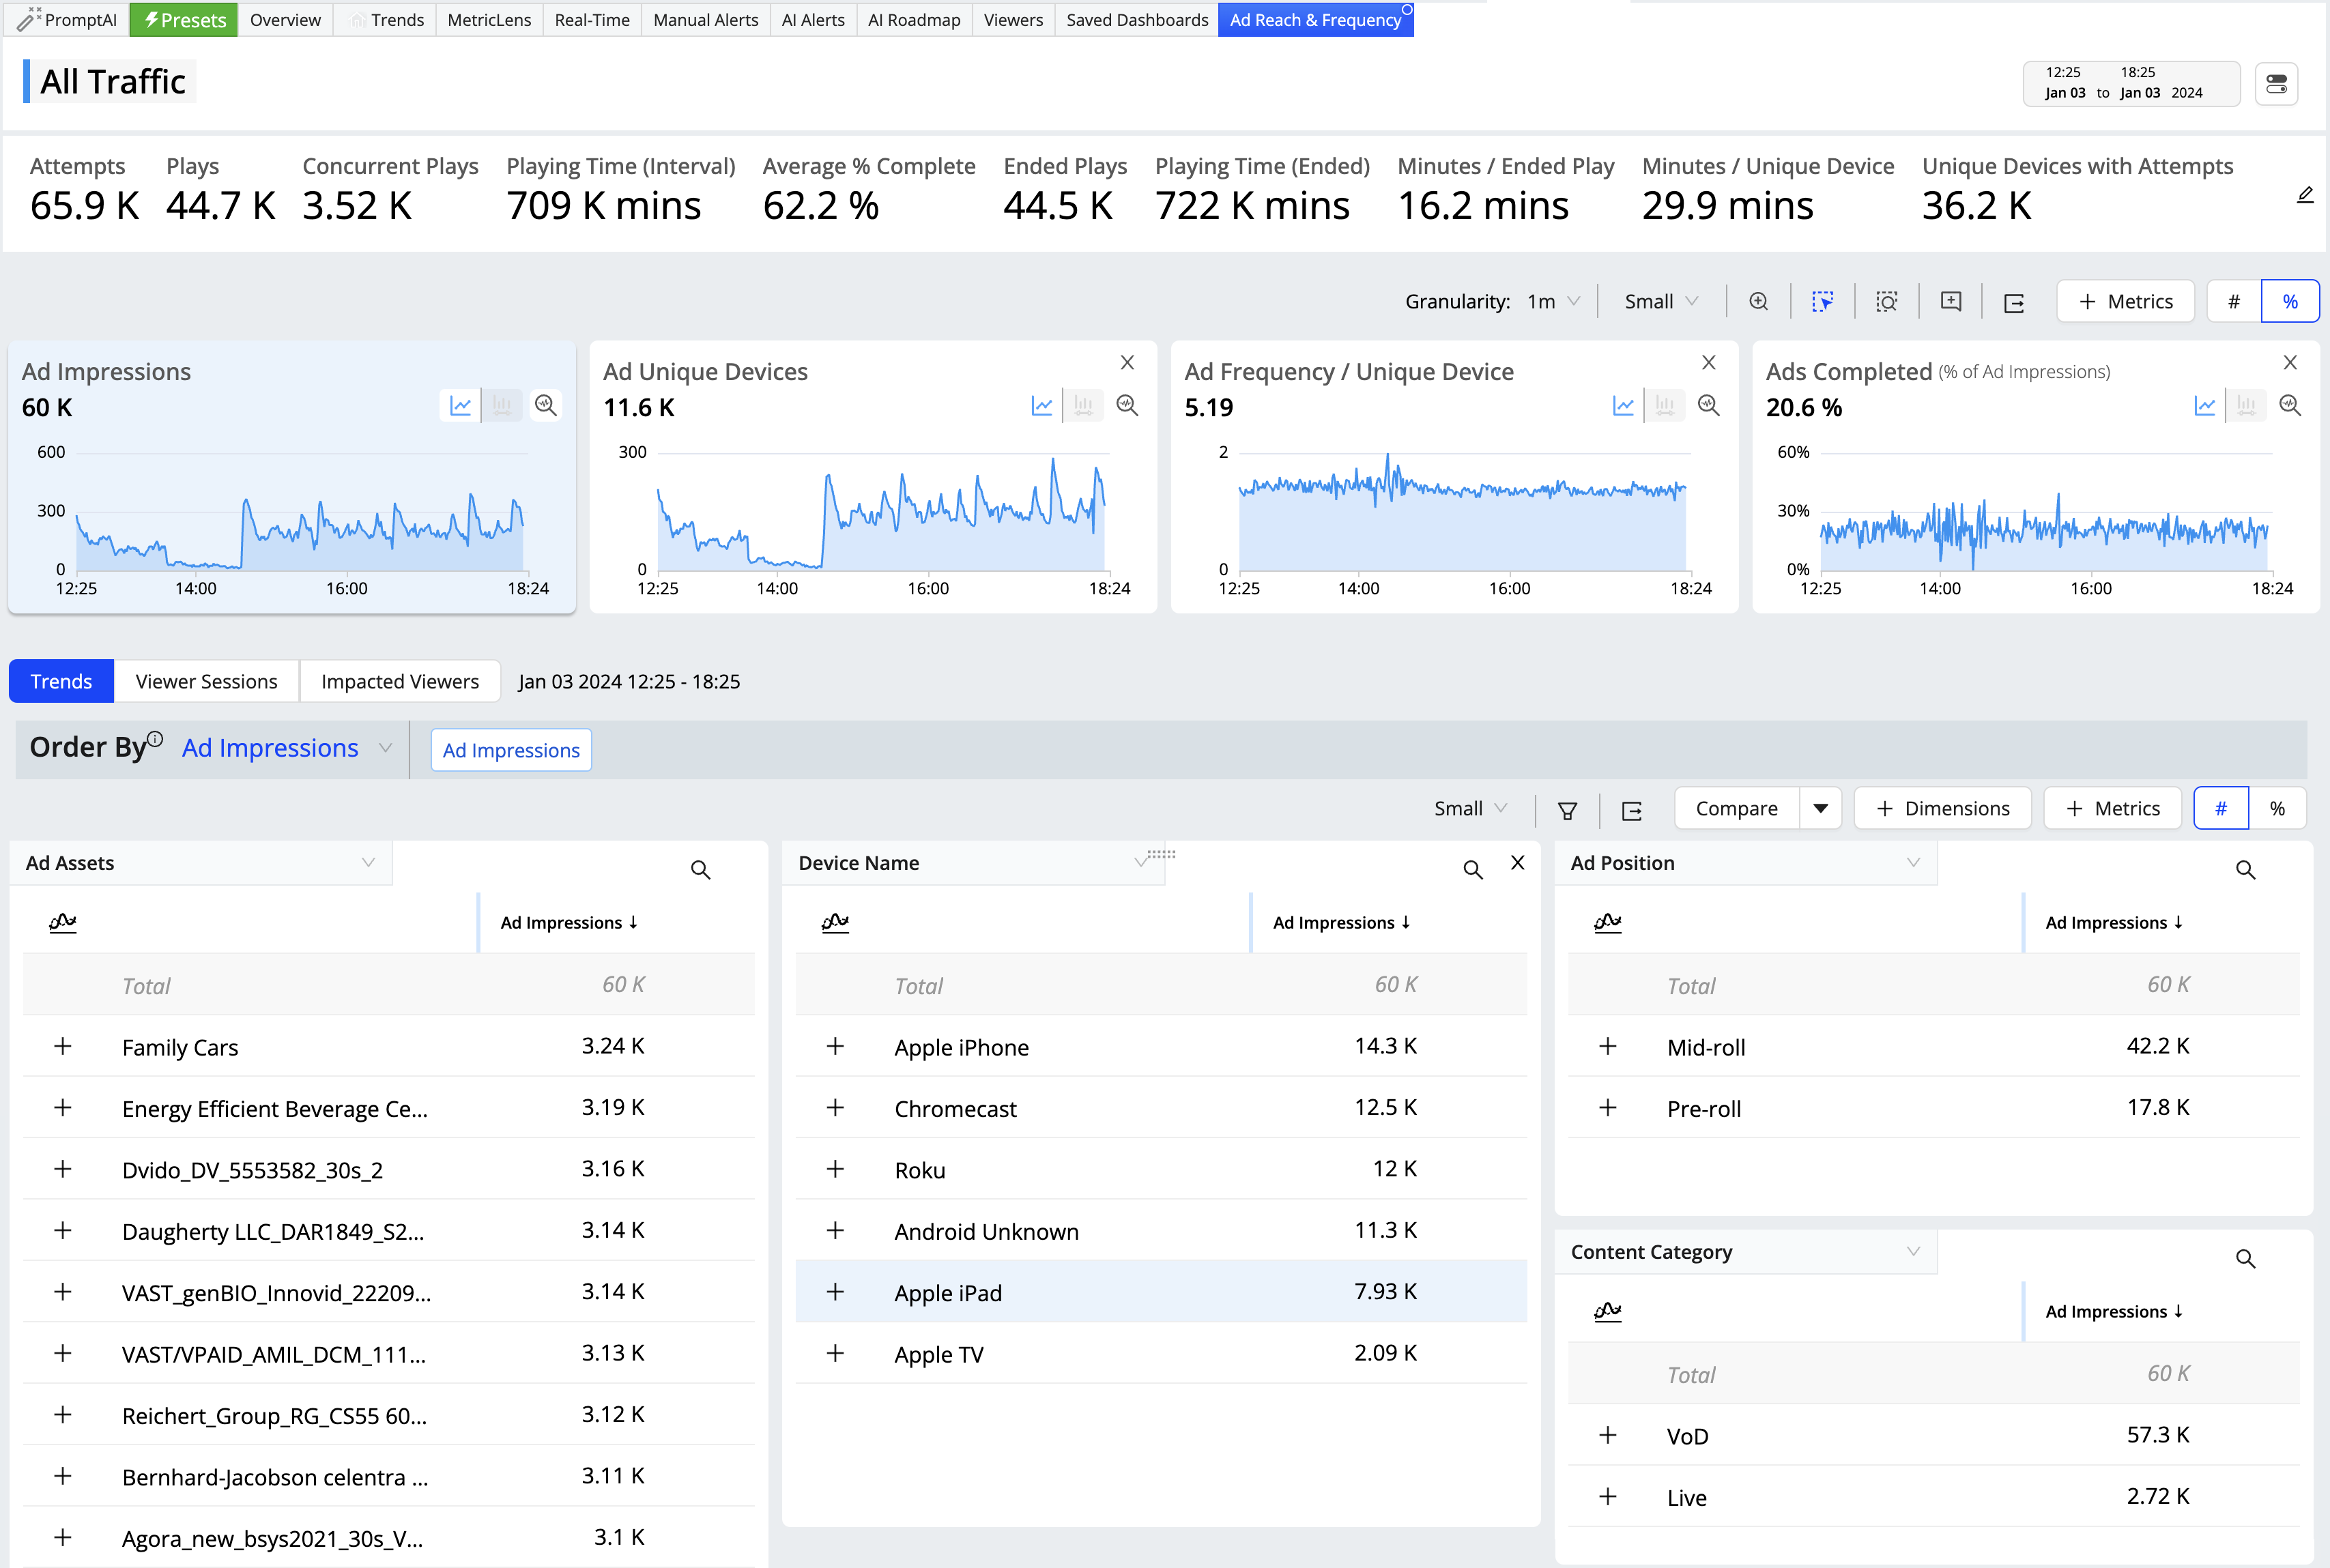Close the Ad Frequency / Unique Device chart

pos(1708,362)
